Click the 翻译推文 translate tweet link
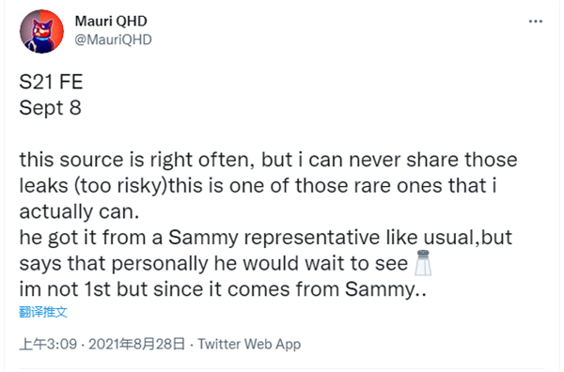The image size is (564, 372). (43, 312)
